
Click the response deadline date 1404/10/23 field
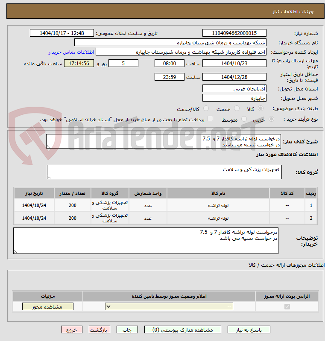click(x=234, y=63)
